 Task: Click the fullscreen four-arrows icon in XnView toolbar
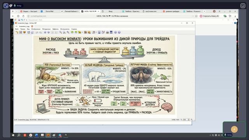pyautogui.click(x=21, y=32)
